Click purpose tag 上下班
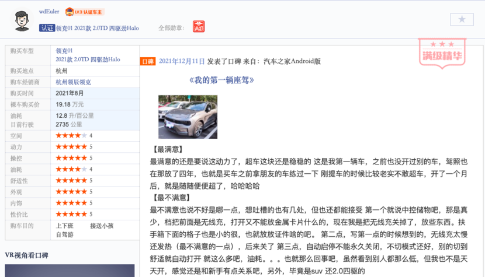This screenshot has height=277, width=485. [65, 226]
